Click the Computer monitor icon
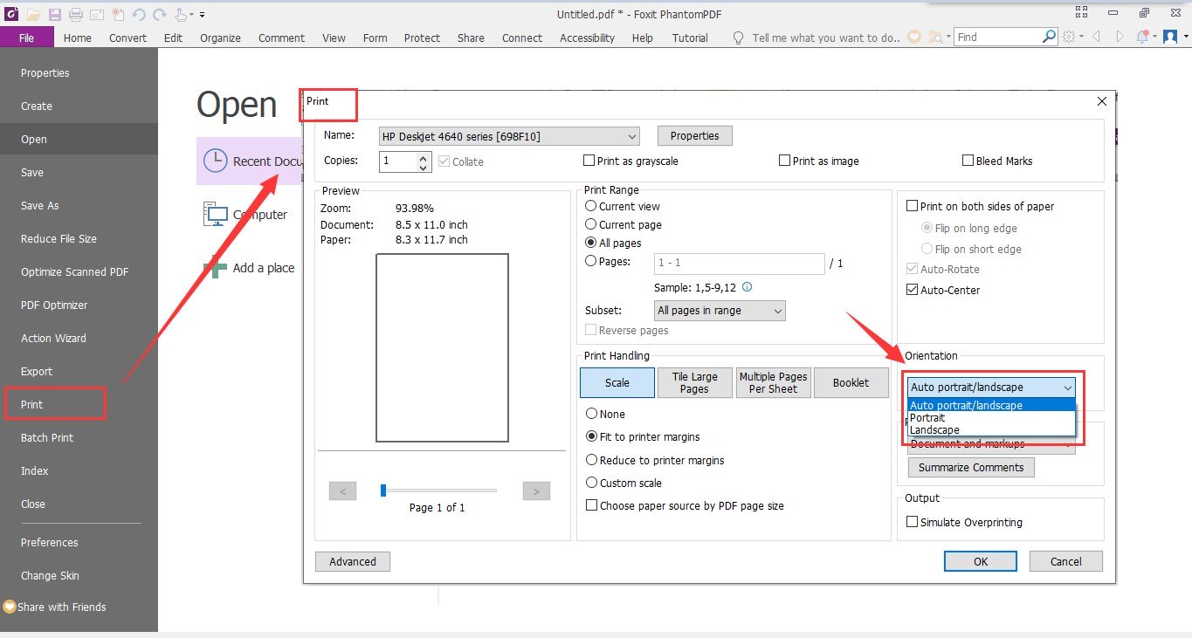This screenshot has width=1192, height=638. point(215,214)
